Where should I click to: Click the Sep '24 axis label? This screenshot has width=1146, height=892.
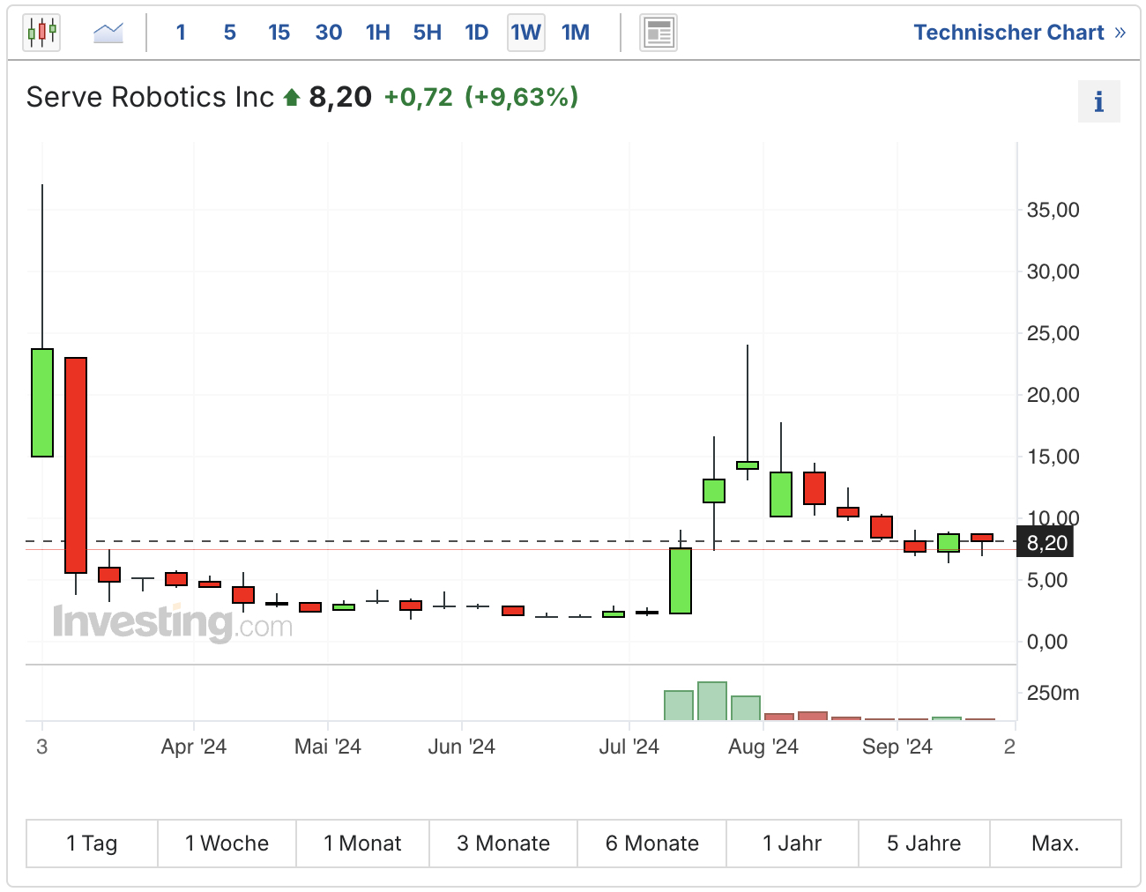coord(897,747)
